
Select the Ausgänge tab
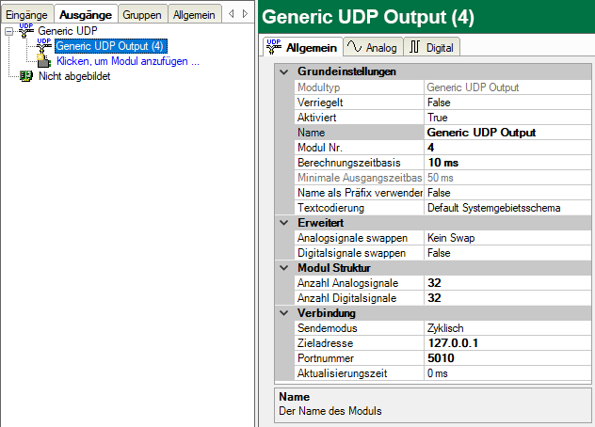point(86,15)
